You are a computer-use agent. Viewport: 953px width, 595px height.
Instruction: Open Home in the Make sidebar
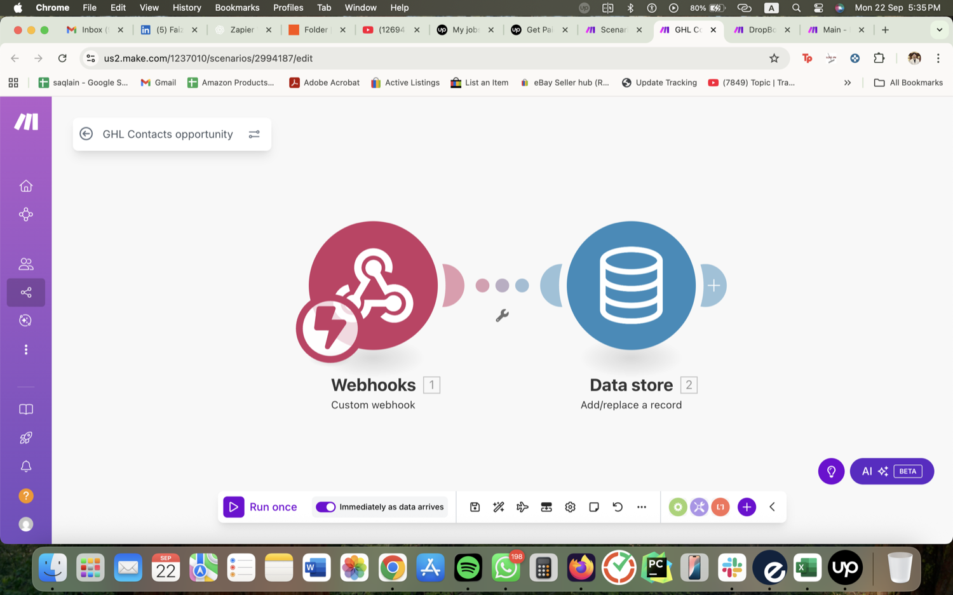pyautogui.click(x=26, y=185)
